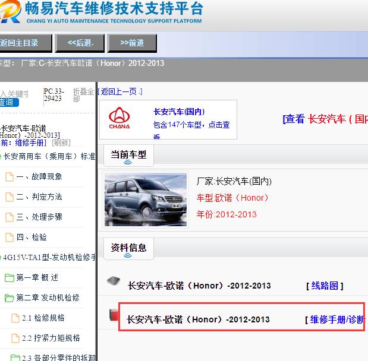Open tree item 四、检验
The width and height of the screenshot is (368, 361).
[32, 237]
